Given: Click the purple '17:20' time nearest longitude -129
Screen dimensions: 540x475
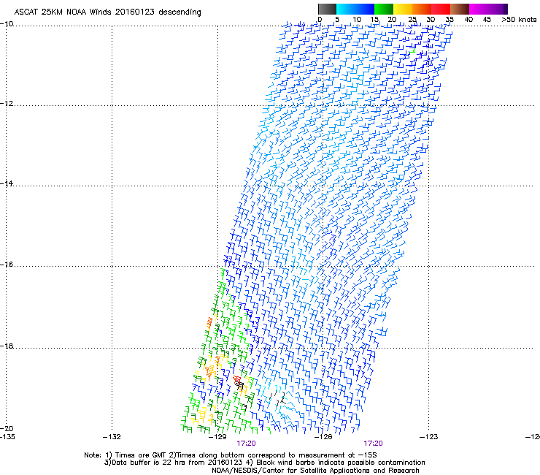Looking at the screenshot, I should tap(246, 444).
